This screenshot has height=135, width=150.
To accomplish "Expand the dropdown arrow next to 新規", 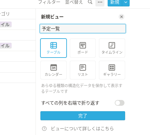I will coord(126,2).
